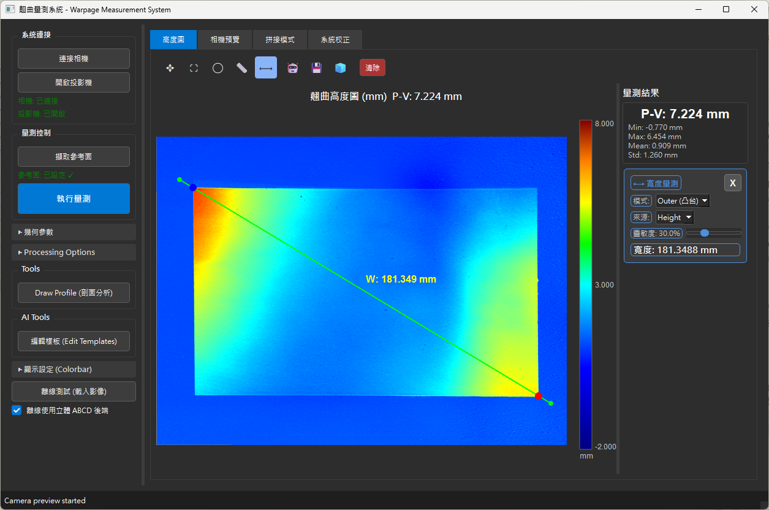Open the 來源 Height dropdown

pyautogui.click(x=675, y=217)
